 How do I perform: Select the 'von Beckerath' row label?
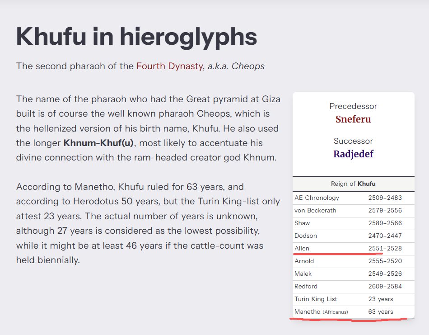tap(315, 210)
